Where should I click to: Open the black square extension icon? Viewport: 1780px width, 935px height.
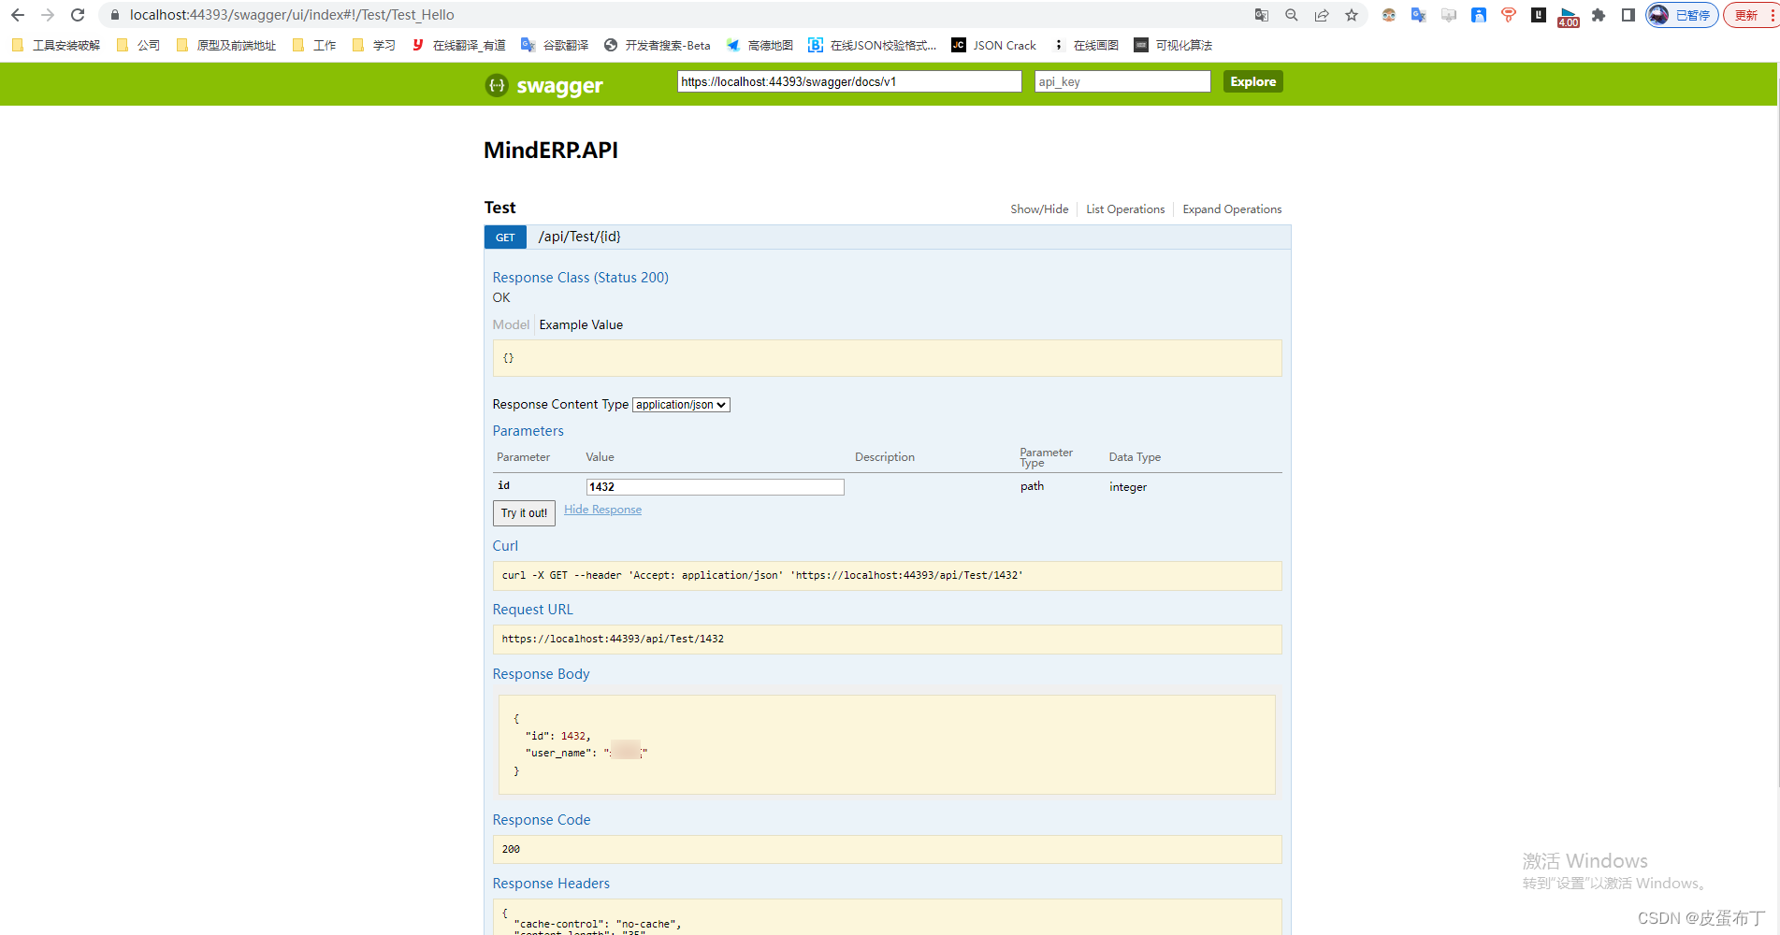1539,15
